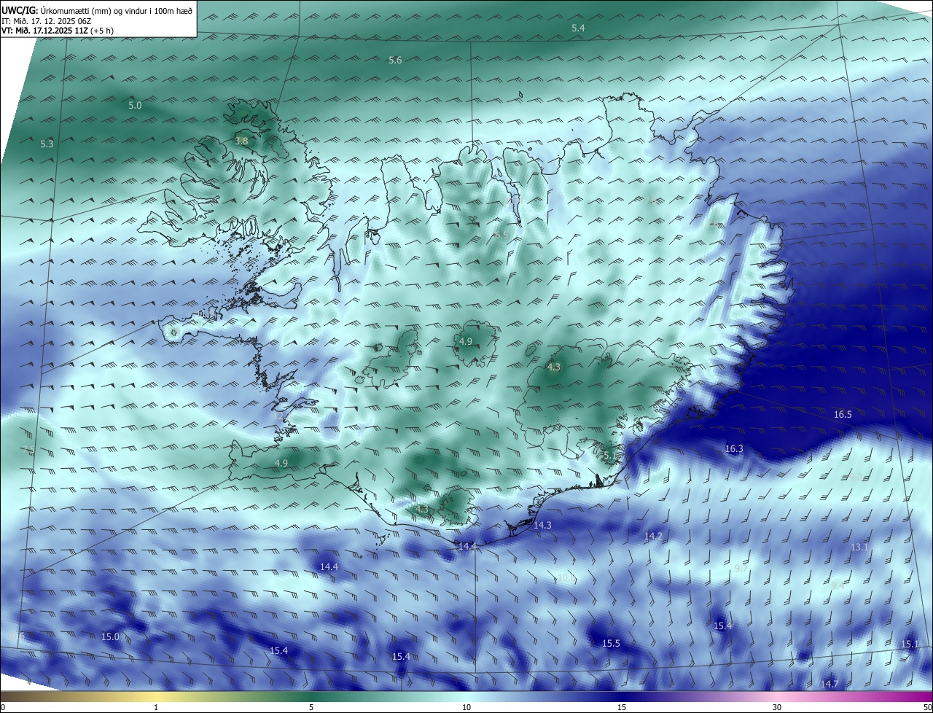Image resolution: width=933 pixels, height=713 pixels.
Task: Click the colour scale tick label '10'
Action: [x=466, y=708]
